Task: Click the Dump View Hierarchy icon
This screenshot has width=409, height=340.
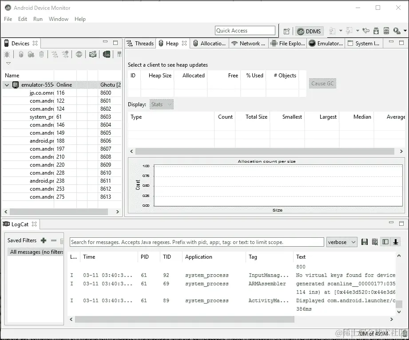Action: tap(107, 54)
